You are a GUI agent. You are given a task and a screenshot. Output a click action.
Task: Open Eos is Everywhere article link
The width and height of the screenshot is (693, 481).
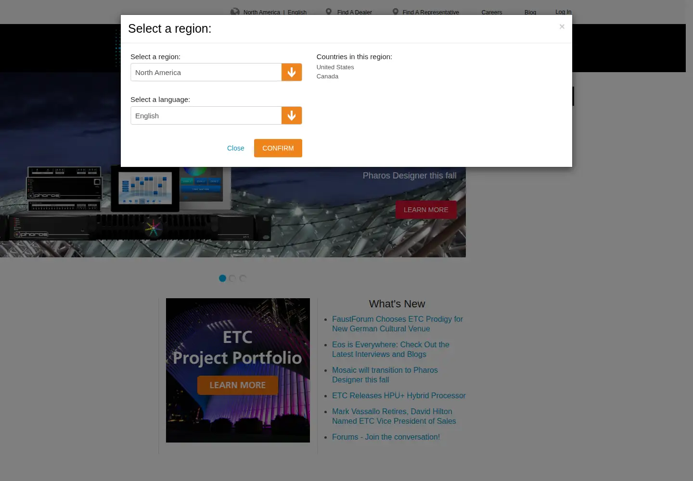pyautogui.click(x=391, y=349)
